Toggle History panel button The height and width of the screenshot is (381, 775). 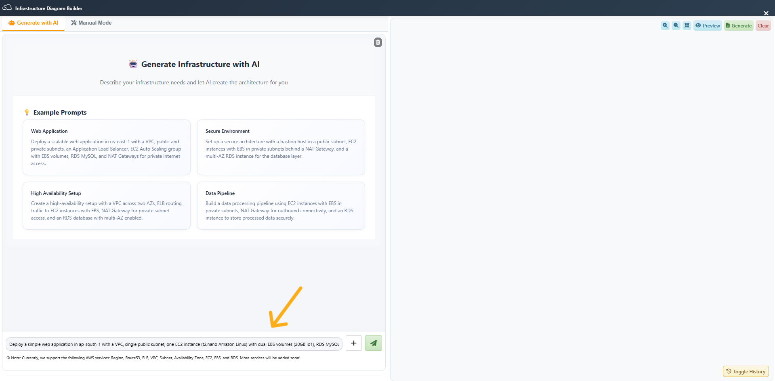(x=746, y=371)
